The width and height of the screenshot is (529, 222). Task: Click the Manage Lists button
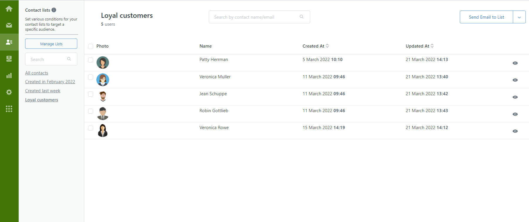click(51, 44)
